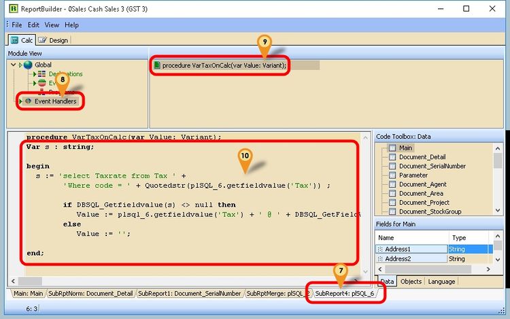Select Document_Agent in Code Toolbox
Viewport: 510px width, 319px height.
coord(422,184)
